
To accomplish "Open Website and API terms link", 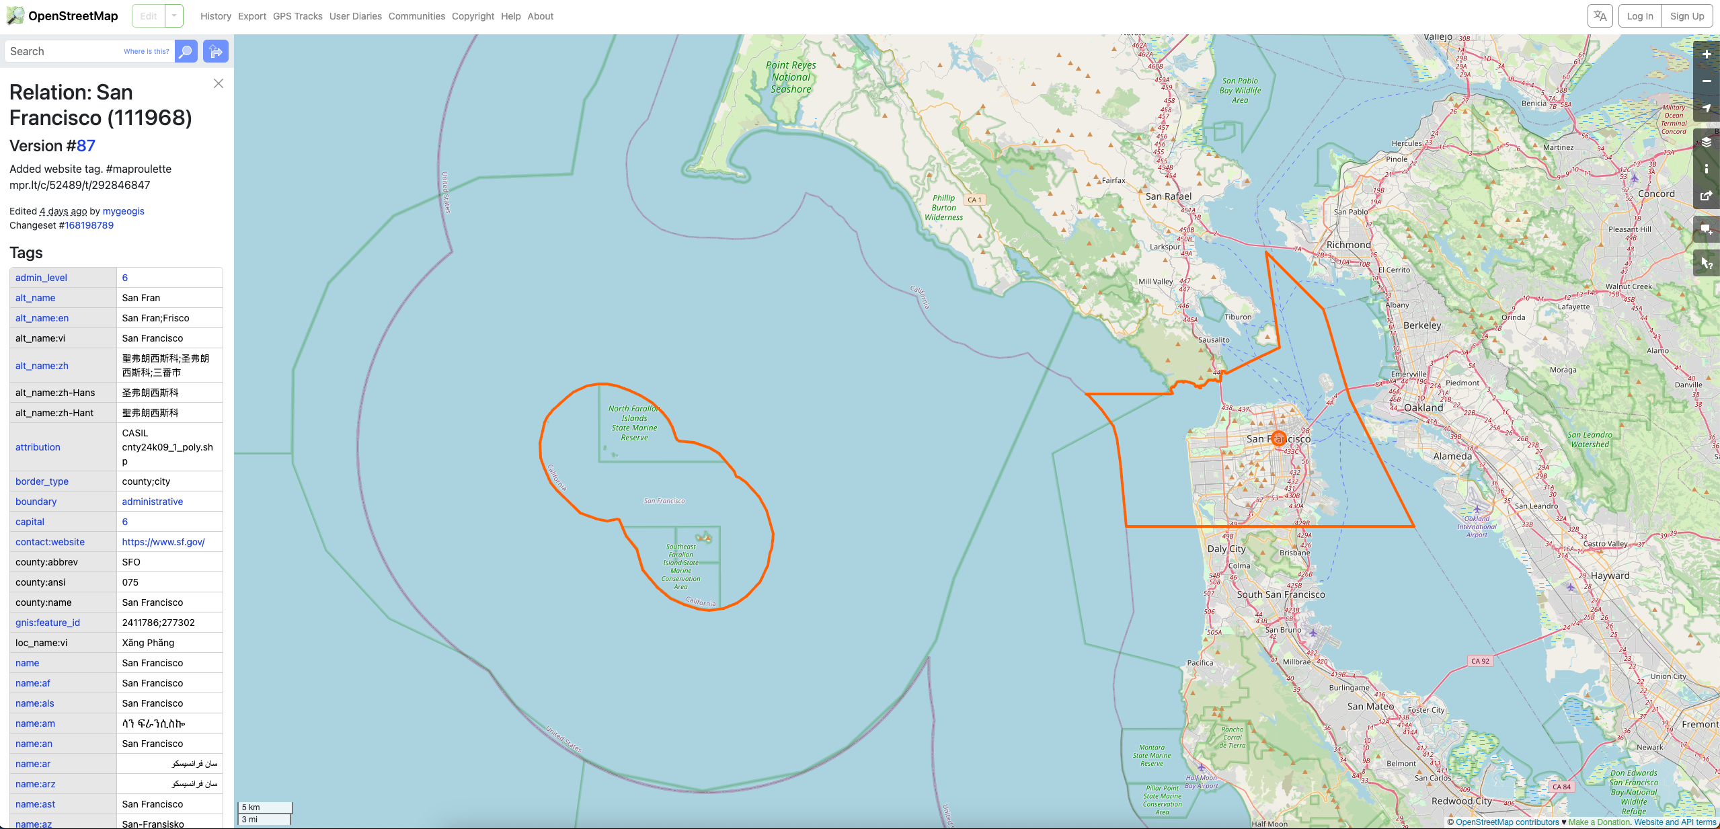I will [x=1675, y=822].
